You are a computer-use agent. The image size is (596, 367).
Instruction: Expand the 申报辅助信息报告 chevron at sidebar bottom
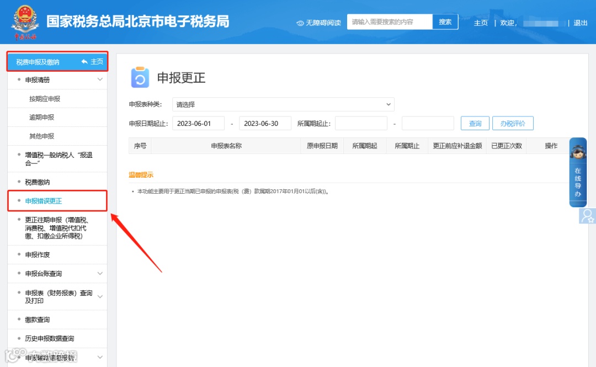coord(100,357)
